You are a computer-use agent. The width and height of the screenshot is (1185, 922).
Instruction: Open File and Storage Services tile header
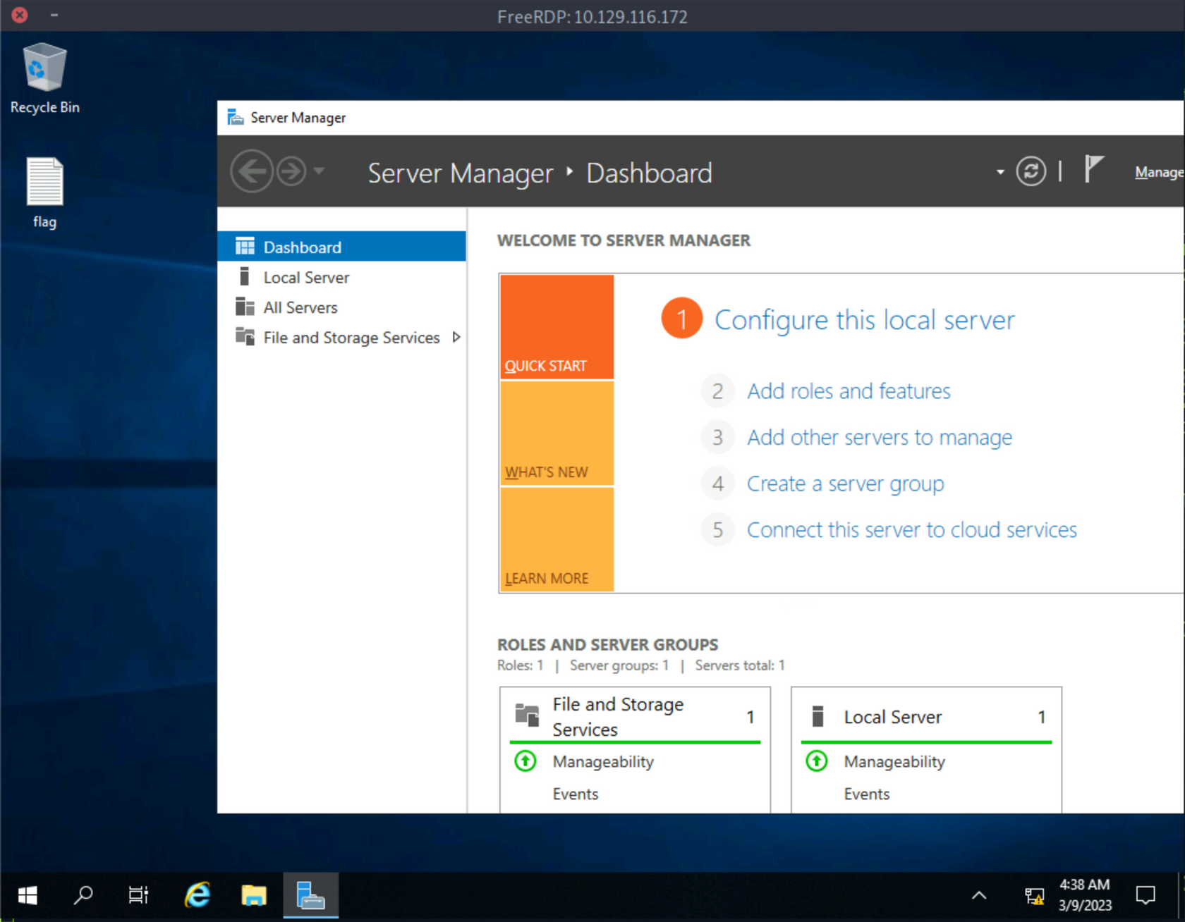tap(635, 716)
